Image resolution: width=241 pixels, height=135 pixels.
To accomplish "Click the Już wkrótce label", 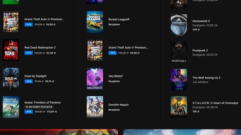I will 200,82.
